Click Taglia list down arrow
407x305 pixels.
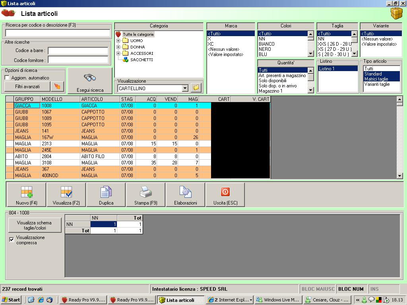354,54
